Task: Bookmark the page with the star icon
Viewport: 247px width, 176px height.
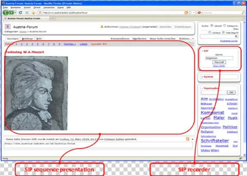Action: (190, 13)
